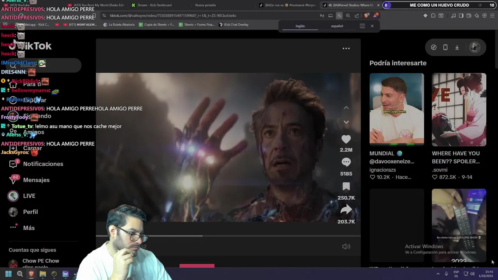The width and height of the screenshot is (498, 280).
Task: Open File Explorer taskbar icon
Action: click(43, 274)
